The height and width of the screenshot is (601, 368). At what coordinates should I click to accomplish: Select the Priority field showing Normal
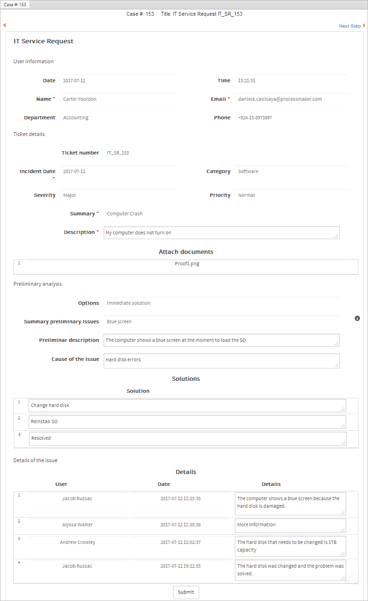291,195
